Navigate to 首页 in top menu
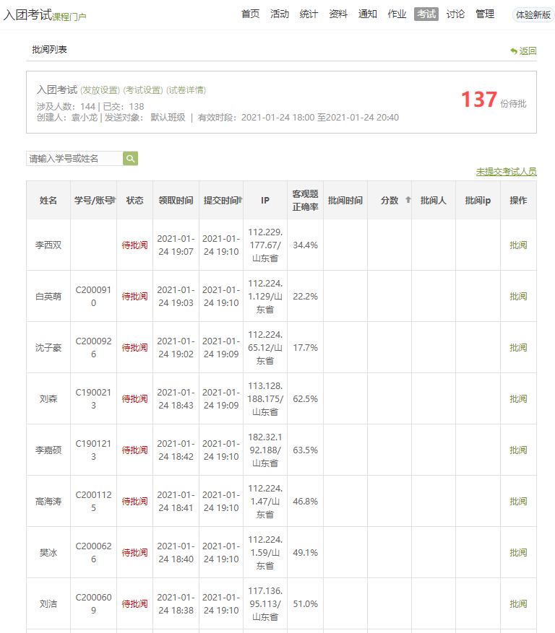 250,14
